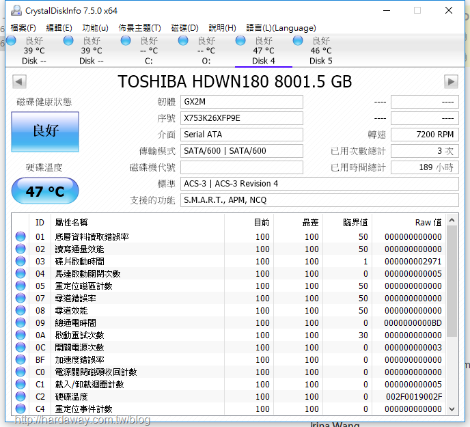Click the power-on count field 3 次
Viewport: 470px width, 427px height.
point(425,151)
